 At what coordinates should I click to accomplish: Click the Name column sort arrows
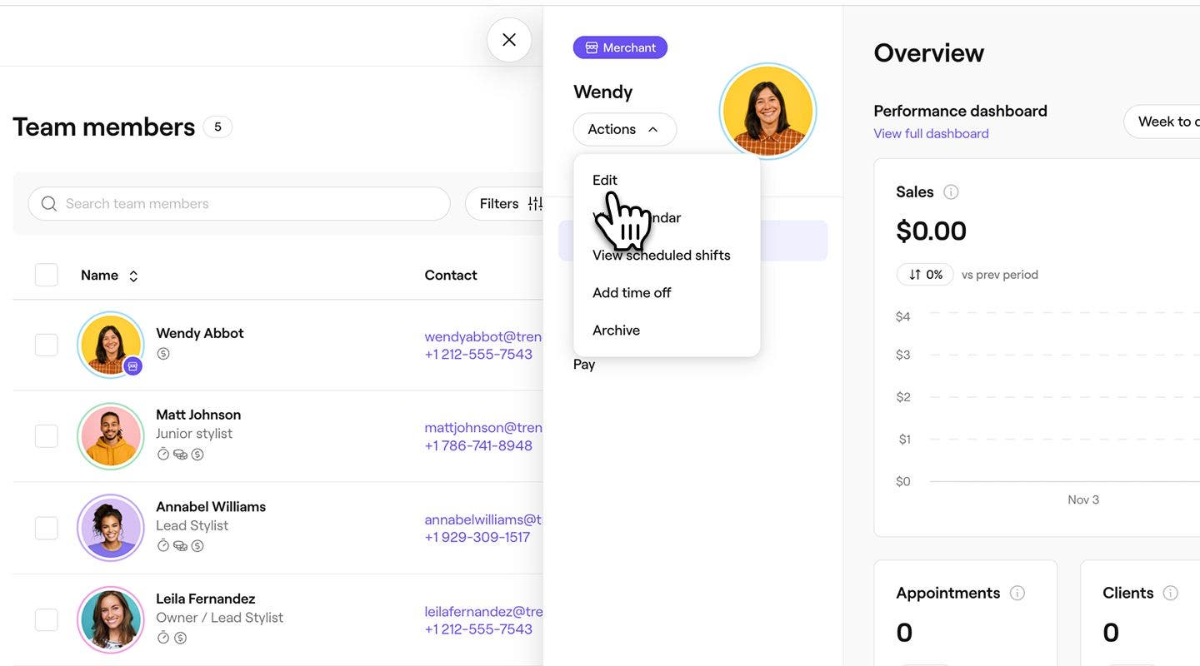coord(133,276)
